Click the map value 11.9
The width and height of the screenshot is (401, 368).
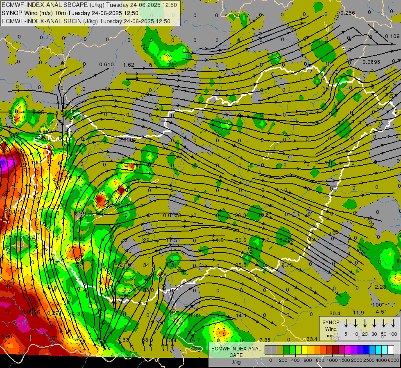(x=358, y=312)
